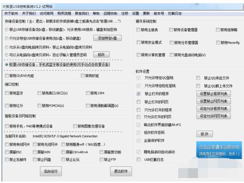Toggle 禁止QQ传送文件 checkbox
244x183 pixels.
tap(198, 78)
